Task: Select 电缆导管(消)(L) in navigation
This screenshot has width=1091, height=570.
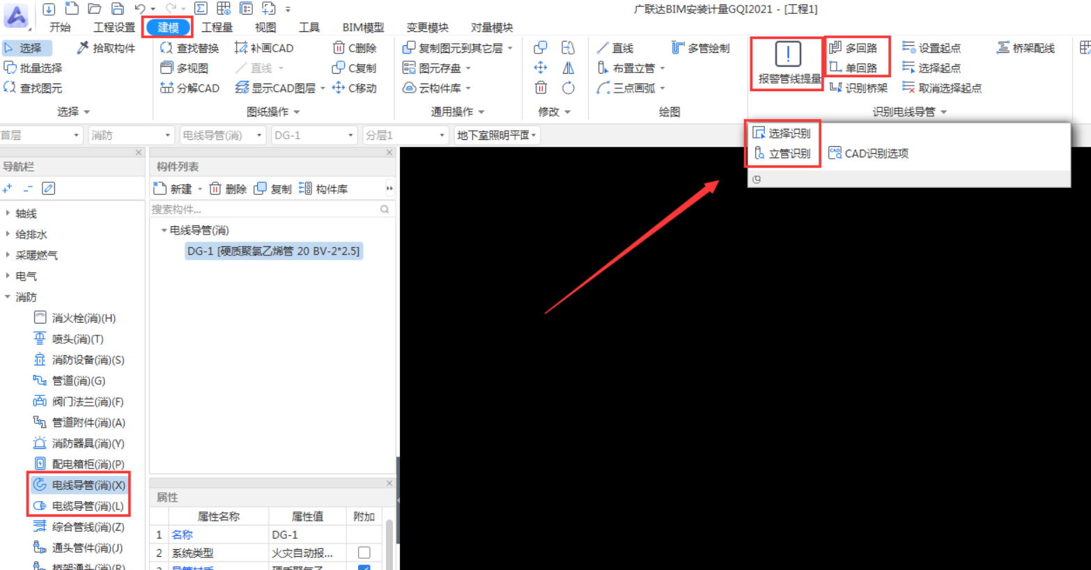Action: click(79, 506)
